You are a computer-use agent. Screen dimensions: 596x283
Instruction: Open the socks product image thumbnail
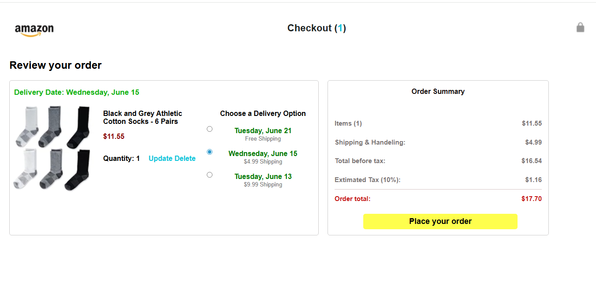click(x=52, y=148)
